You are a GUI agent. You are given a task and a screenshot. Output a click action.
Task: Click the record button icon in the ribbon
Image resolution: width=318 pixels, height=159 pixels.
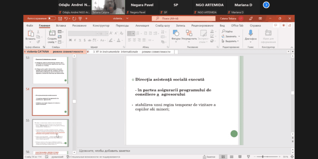point(284,25)
